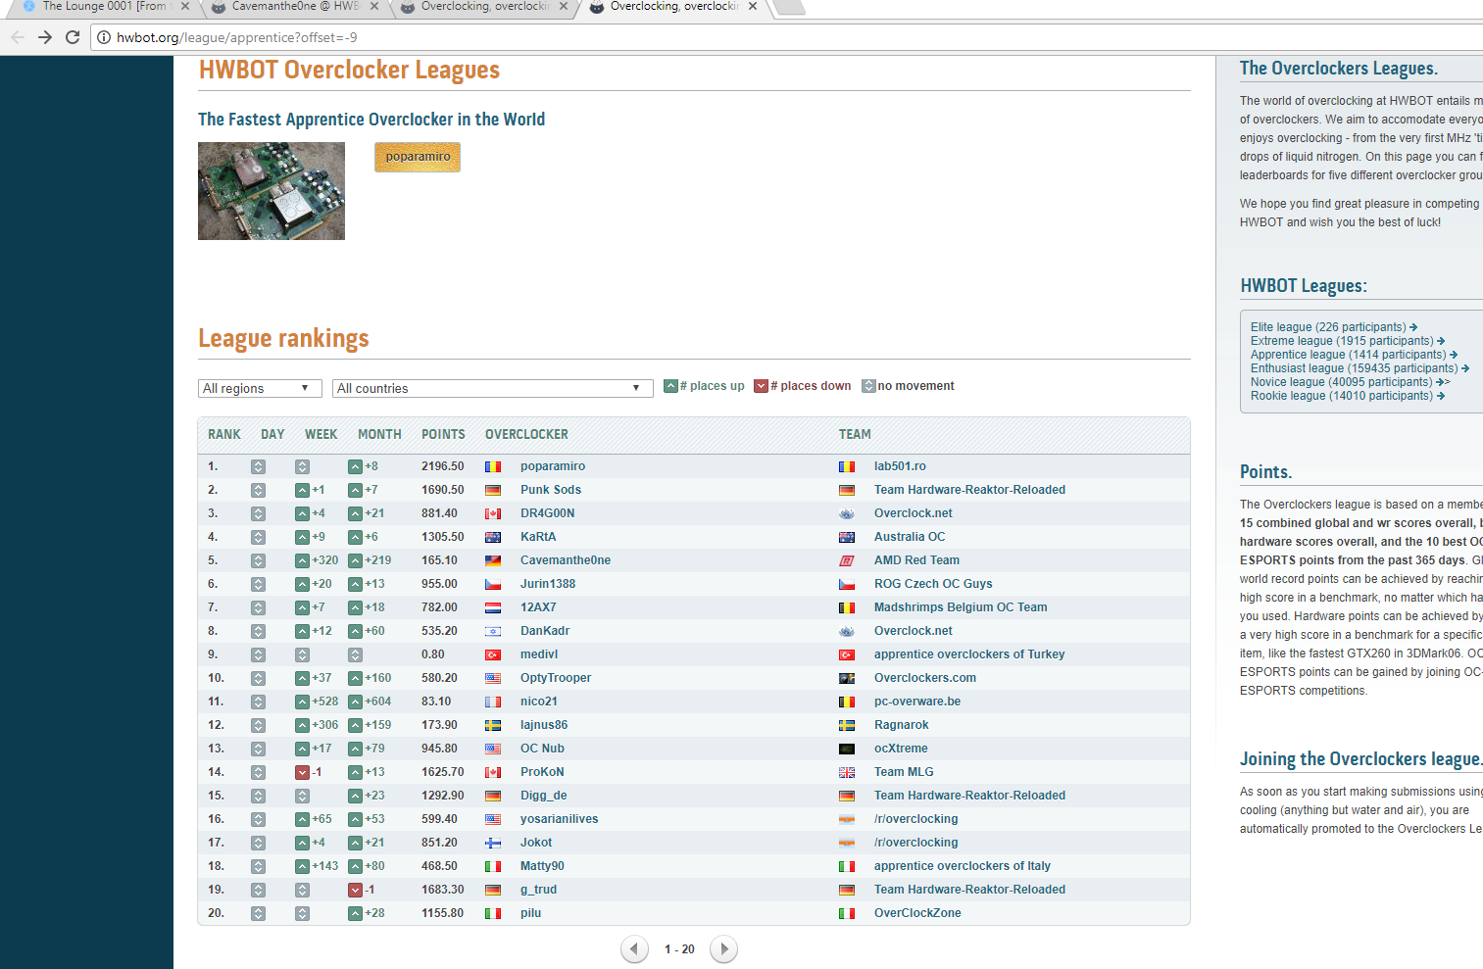1483x969 pixels.
Task: Close the Cavemanthe0ne @ HWBOT tab
Action: click(374, 6)
